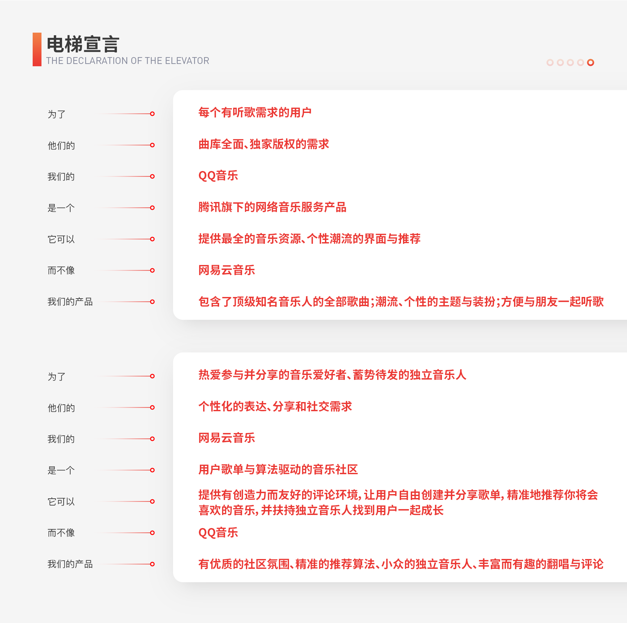The height and width of the screenshot is (623, 627).
Task: Click the bottom section's 我们的产品 connector circle
Action: 152,564
